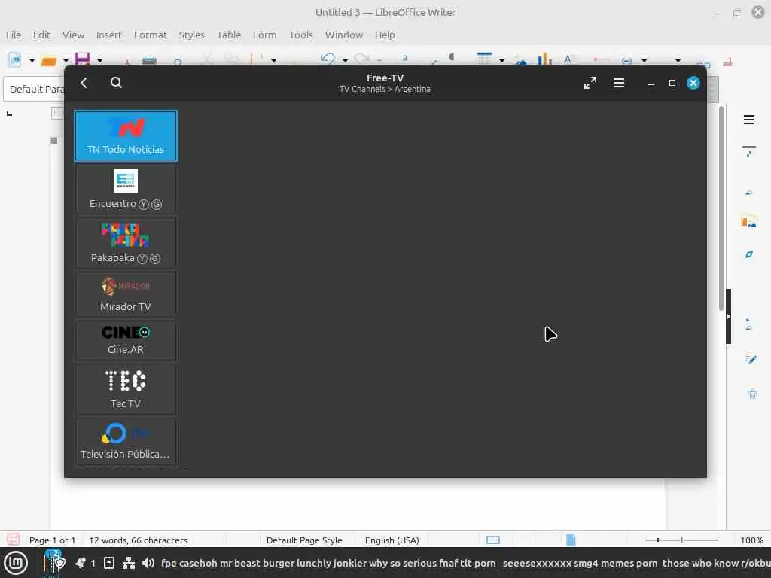The image size is (771, 578).
Task: Open the Tec TV channel
Action: pyautogui.click(x=126, y=389)
